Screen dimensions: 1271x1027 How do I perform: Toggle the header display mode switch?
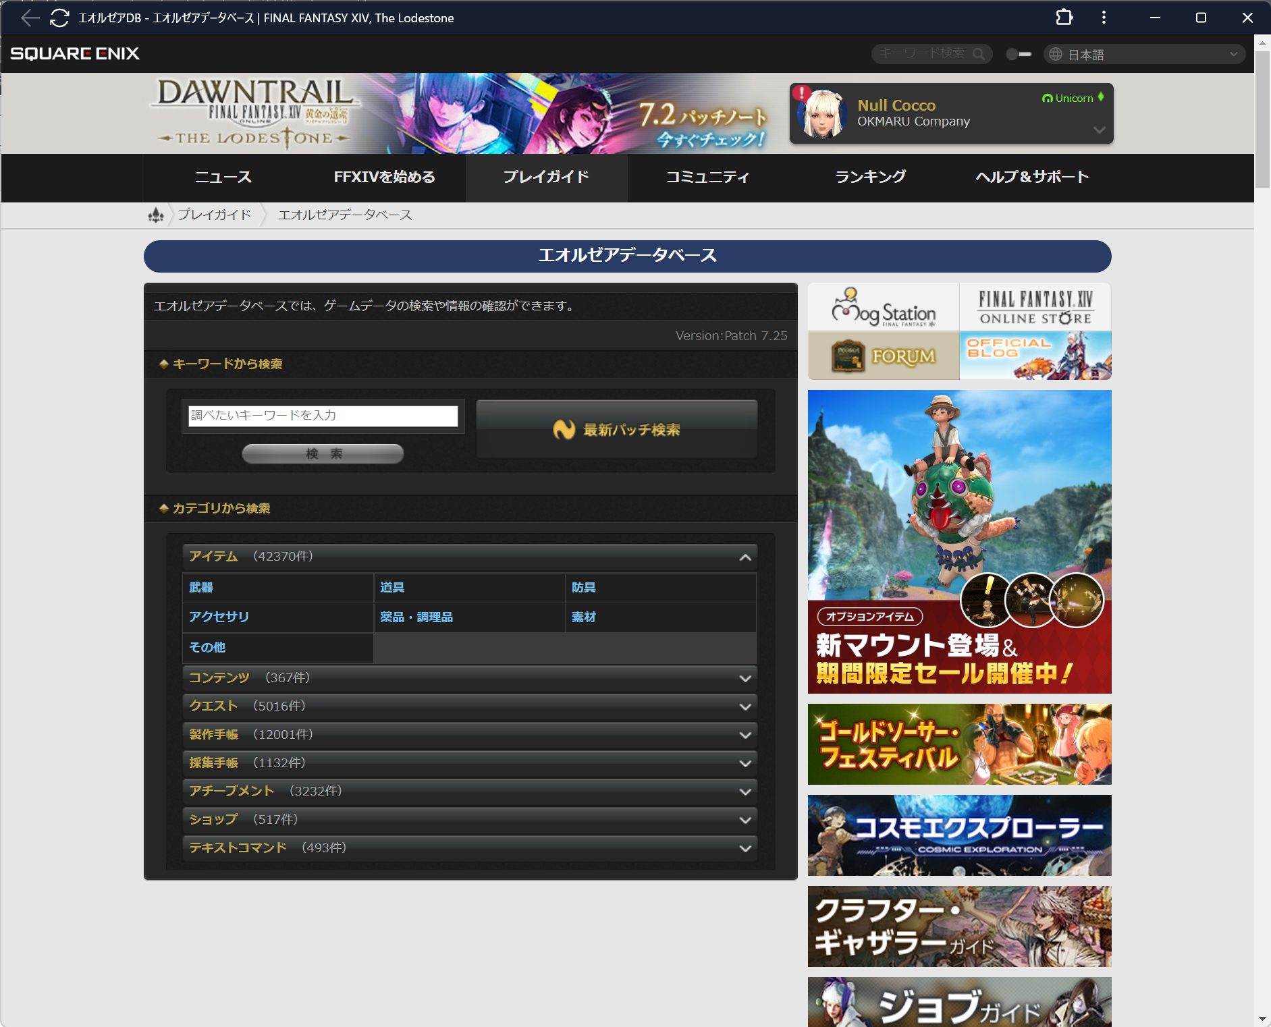(x=1019, y=54)
